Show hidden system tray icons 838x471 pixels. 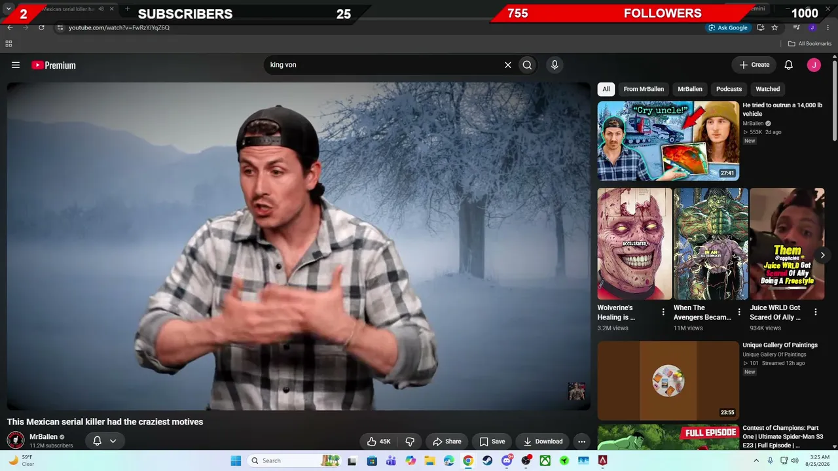(x=757, y=461)
